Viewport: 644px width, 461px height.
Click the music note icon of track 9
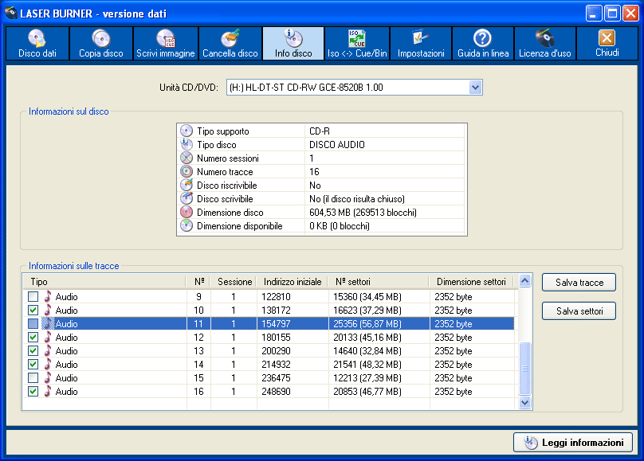[x=48, y=296]
